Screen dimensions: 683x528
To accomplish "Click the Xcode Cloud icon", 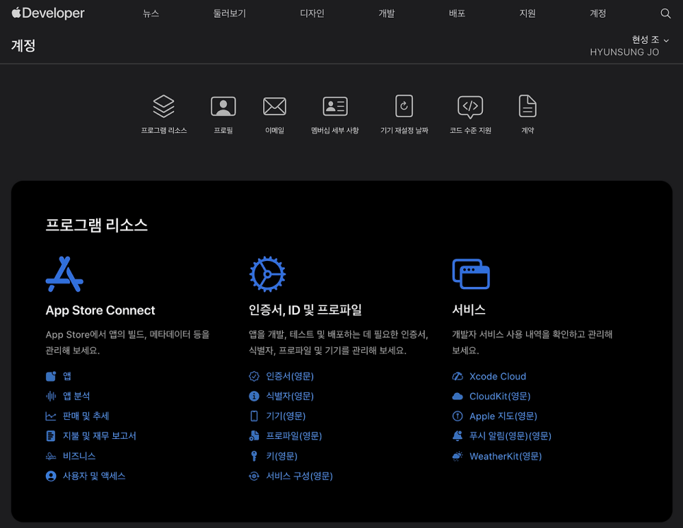I will pyautogui.click(x=457, y=376).
